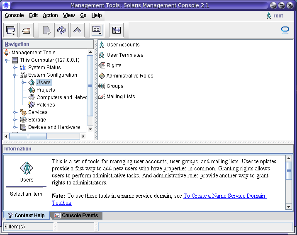Click the Computers and Networks tree icon

pos(32,97)
